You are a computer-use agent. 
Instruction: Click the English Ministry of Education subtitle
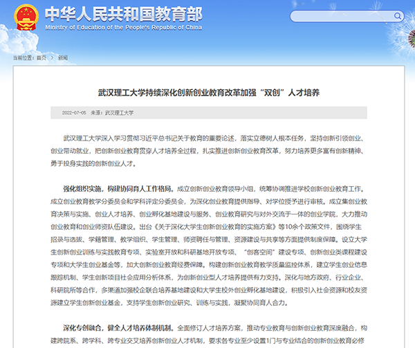(124, 28)
